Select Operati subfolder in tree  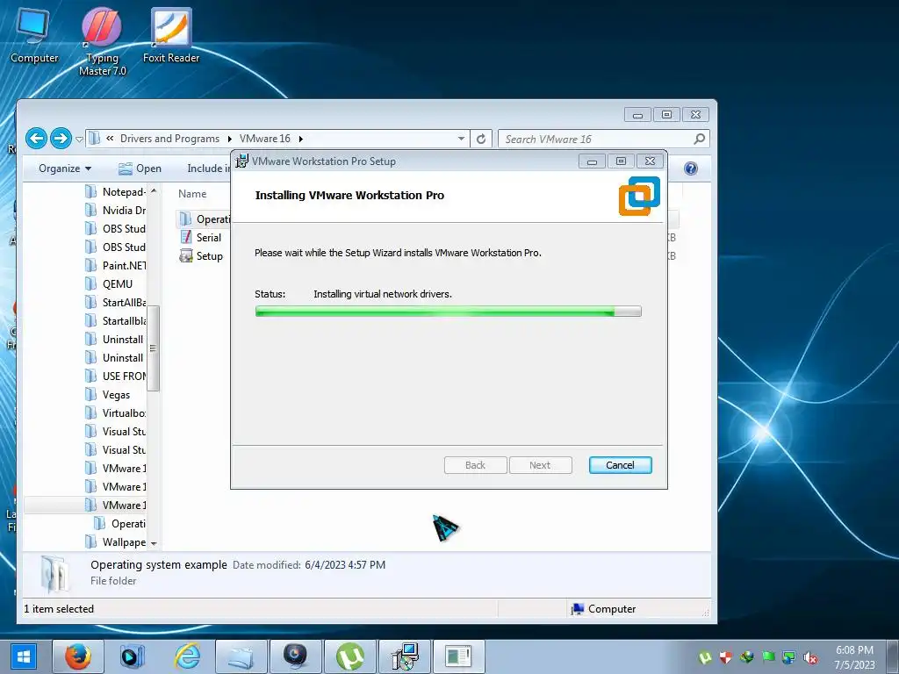[x=119, y=524]
